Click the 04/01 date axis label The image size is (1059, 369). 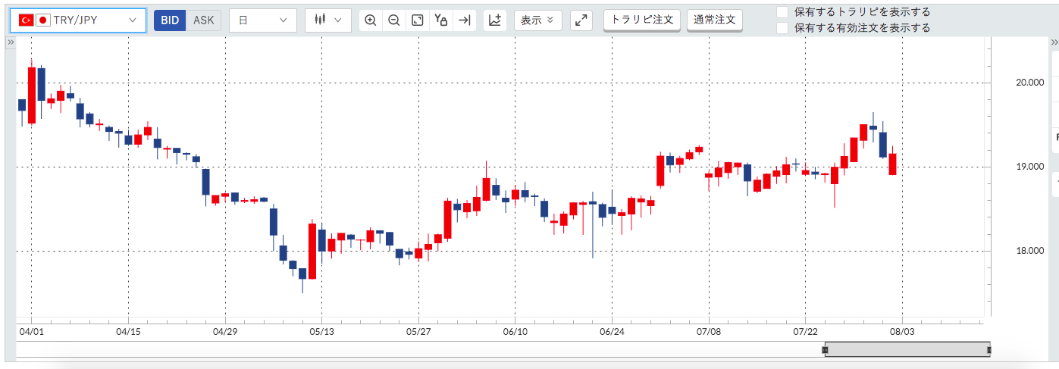(x=31, y=331)
